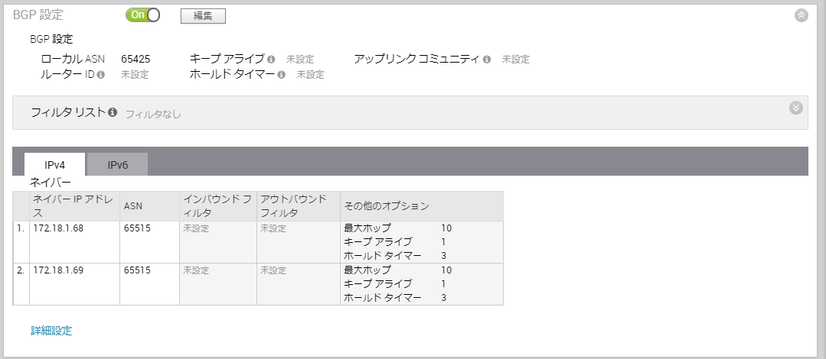Image resolution: width=826 pixels, height=359 pixels.
Task: Click info icon beside フィルタ リスト
Action: [x=113, y=112]
